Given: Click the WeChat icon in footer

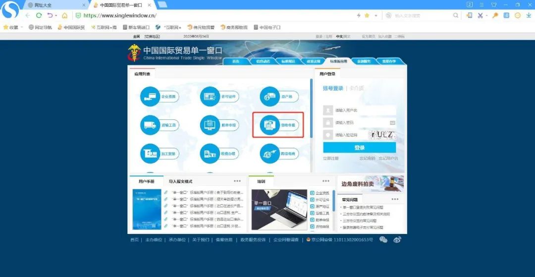Looking at the screenshot, I should (383, 240).
